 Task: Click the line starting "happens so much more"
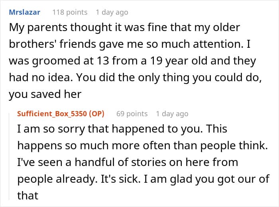(x=142, y=146)
